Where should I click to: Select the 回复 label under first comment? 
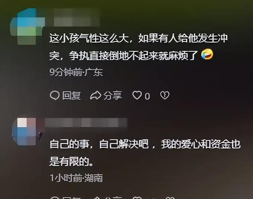click(71, 96)
